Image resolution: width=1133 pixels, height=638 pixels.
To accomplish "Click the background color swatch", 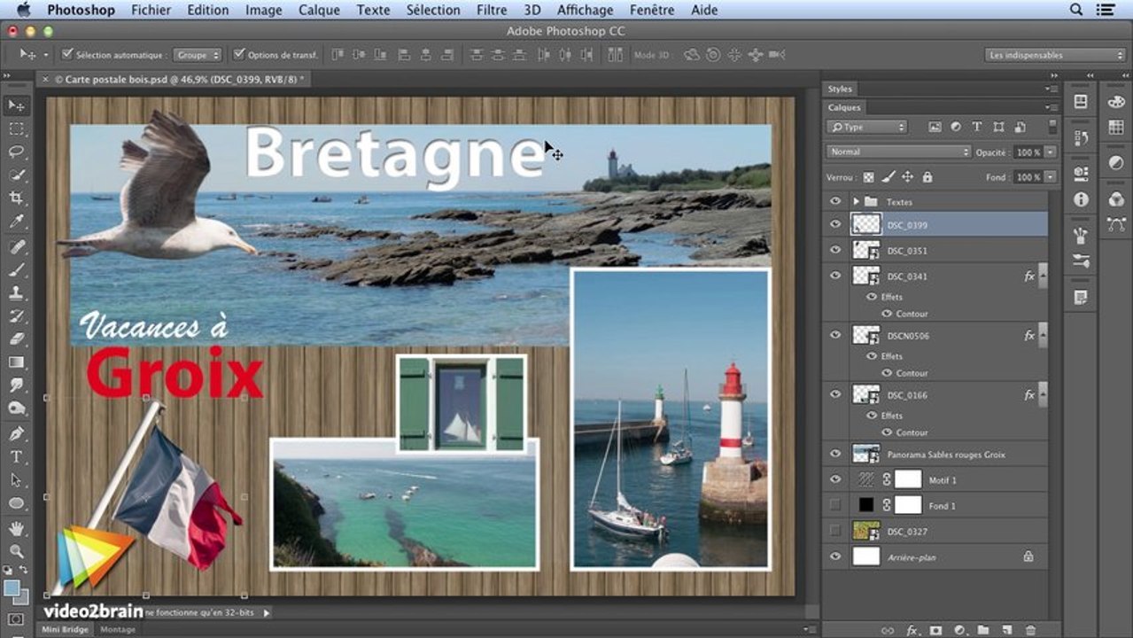I will tap(21, 596).
